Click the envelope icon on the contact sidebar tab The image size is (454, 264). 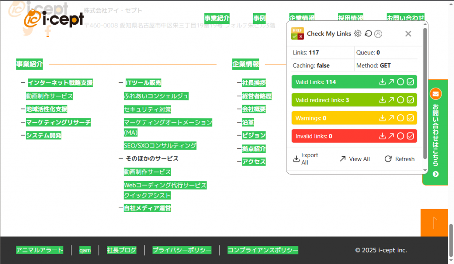click(x=435, y=93)
